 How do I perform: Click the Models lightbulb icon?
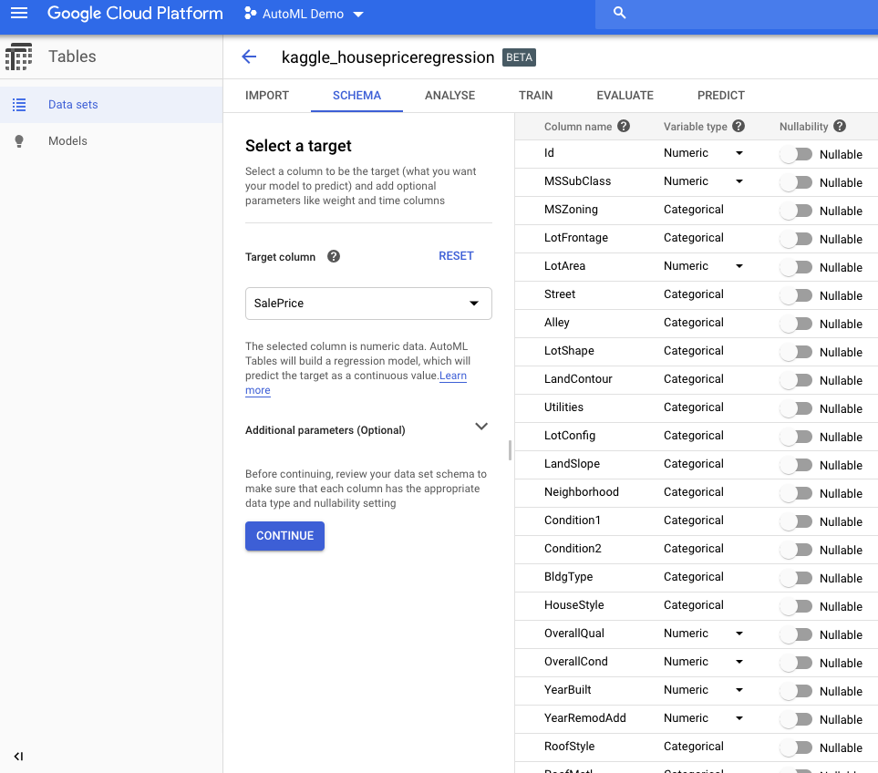pos(19,141)
